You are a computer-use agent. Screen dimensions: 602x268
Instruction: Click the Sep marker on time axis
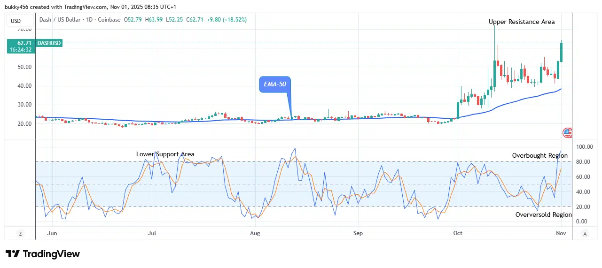pyautogui.click(x=358, y=233)
